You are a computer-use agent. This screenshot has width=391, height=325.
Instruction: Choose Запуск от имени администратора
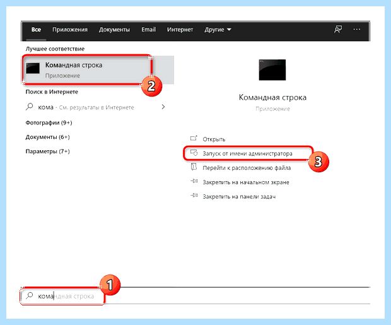(x=247, y=153)
